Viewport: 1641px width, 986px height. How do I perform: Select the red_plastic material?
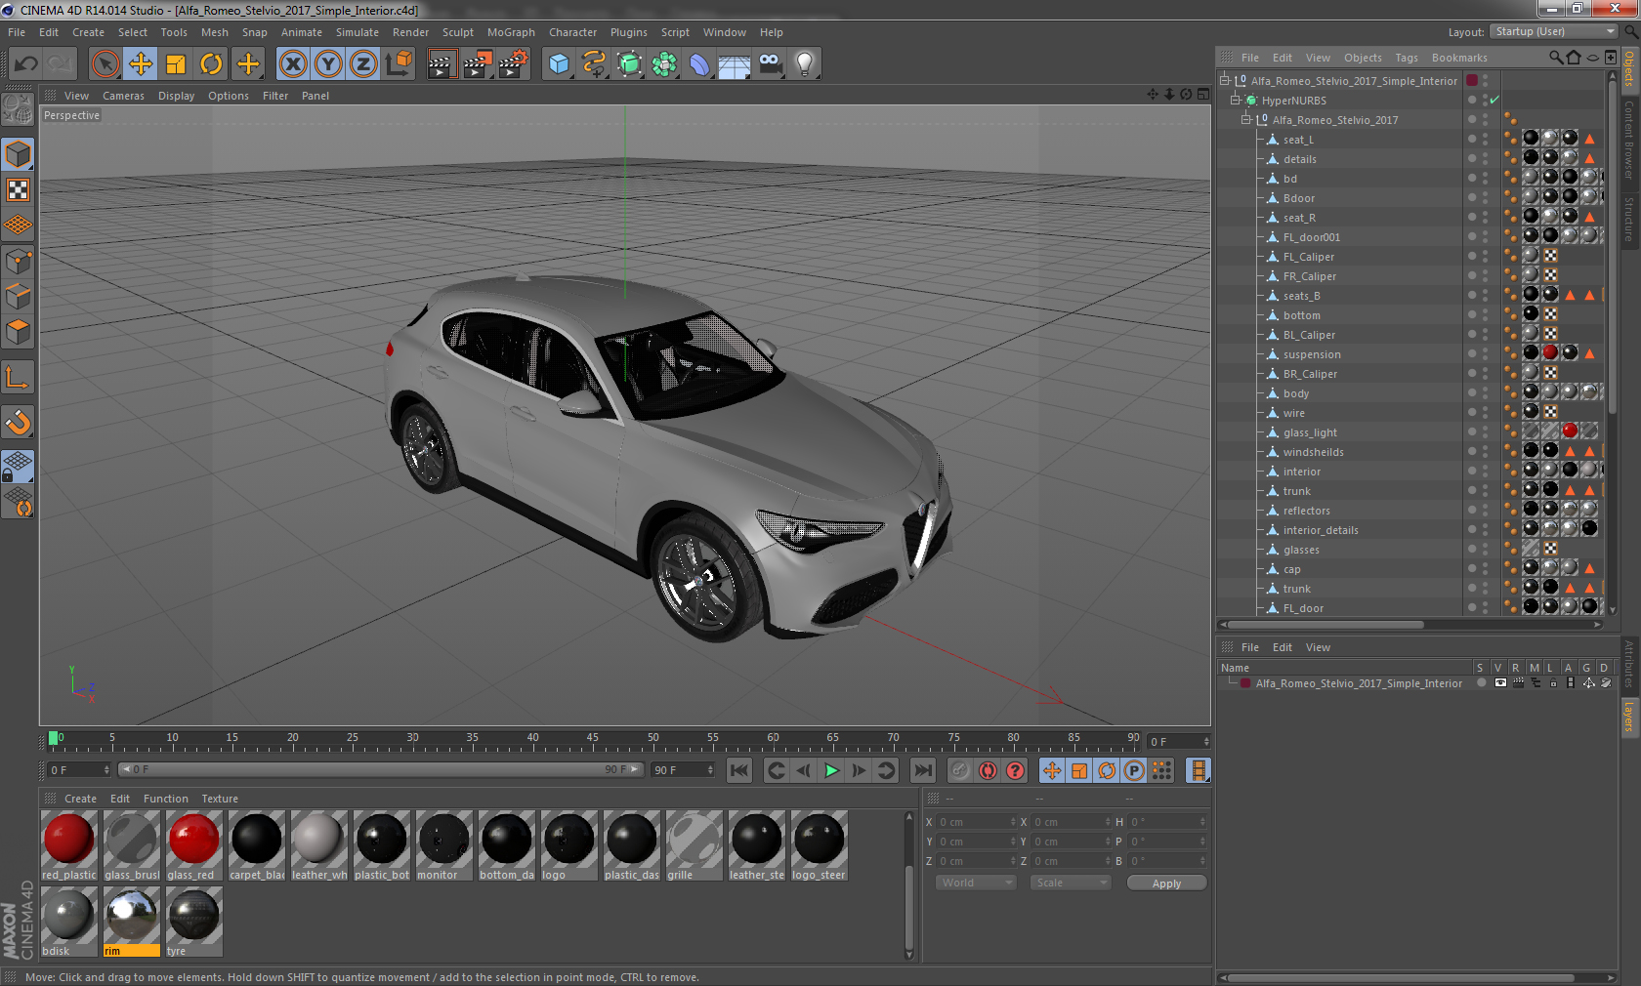[x=69, y=845]
